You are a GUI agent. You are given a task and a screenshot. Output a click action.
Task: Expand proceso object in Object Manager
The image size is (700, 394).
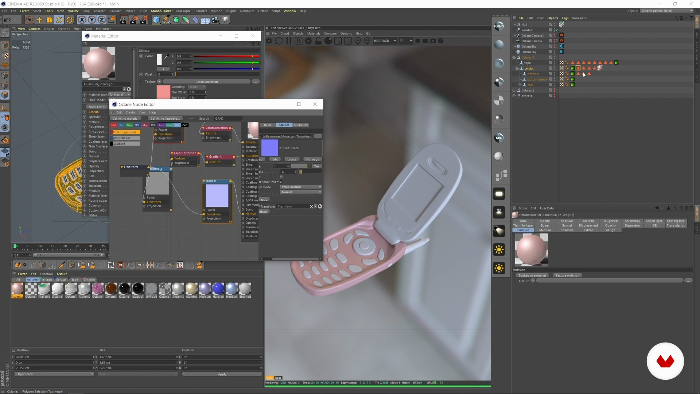pos(514,96)
